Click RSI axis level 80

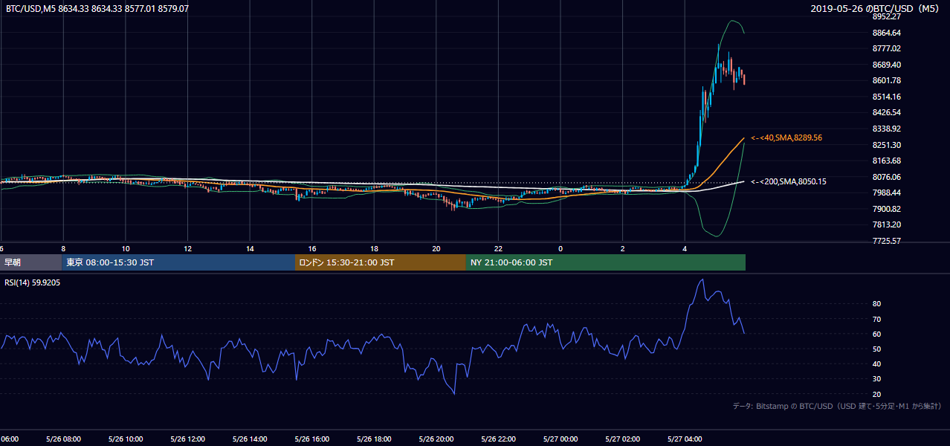pyautogui.click(x=877, y=304)
